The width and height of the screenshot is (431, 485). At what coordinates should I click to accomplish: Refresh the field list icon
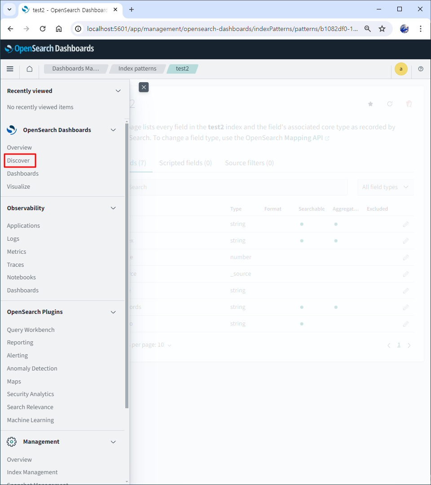coord(390,104)
